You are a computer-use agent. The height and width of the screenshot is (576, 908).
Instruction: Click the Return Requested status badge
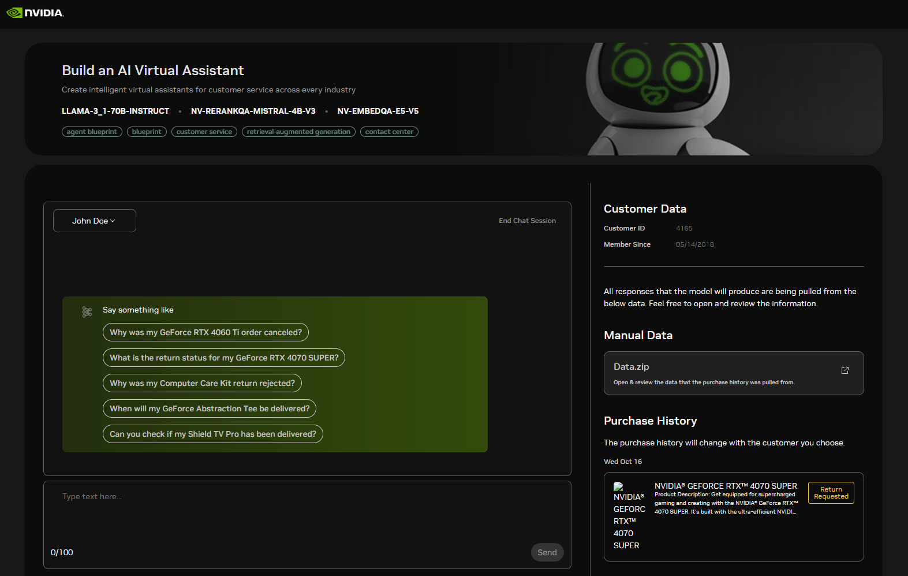pos(831,493)
